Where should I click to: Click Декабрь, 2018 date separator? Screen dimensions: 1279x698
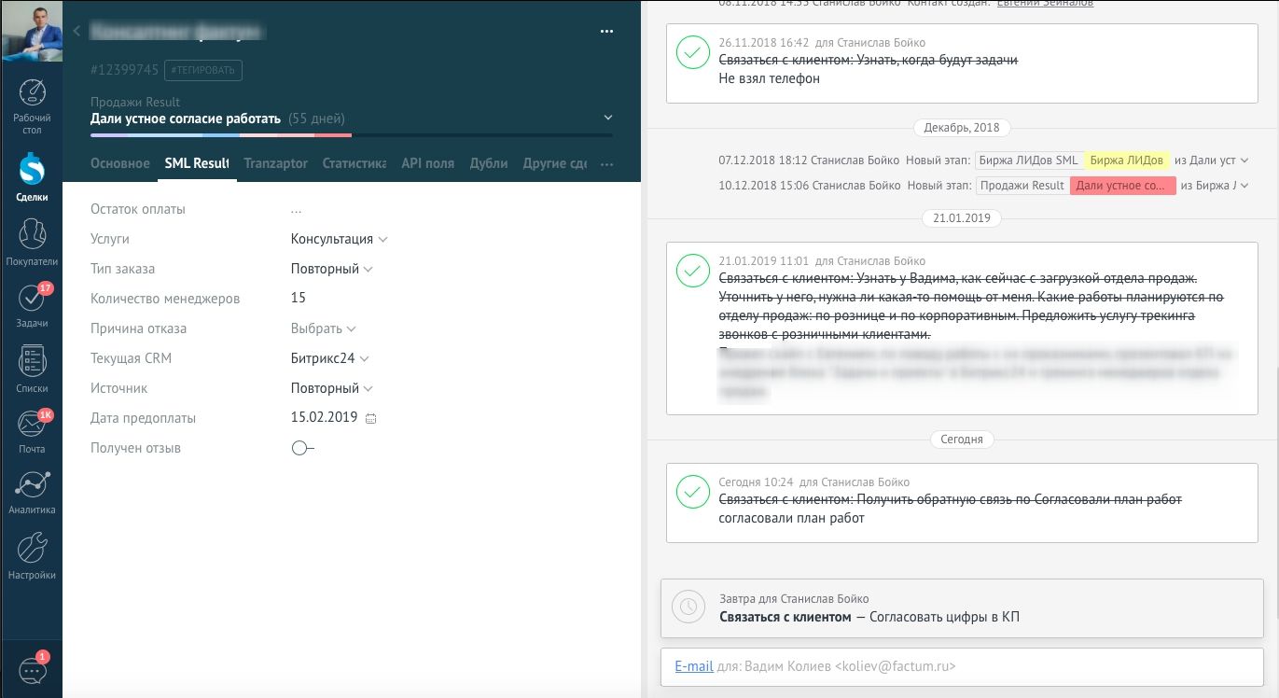(961, 128)
